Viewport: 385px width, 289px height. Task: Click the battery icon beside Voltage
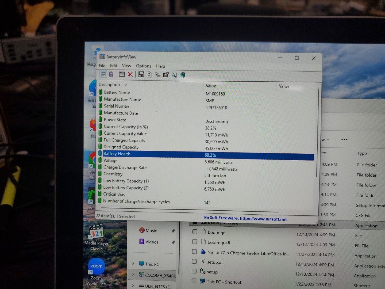tap(100, 160)
